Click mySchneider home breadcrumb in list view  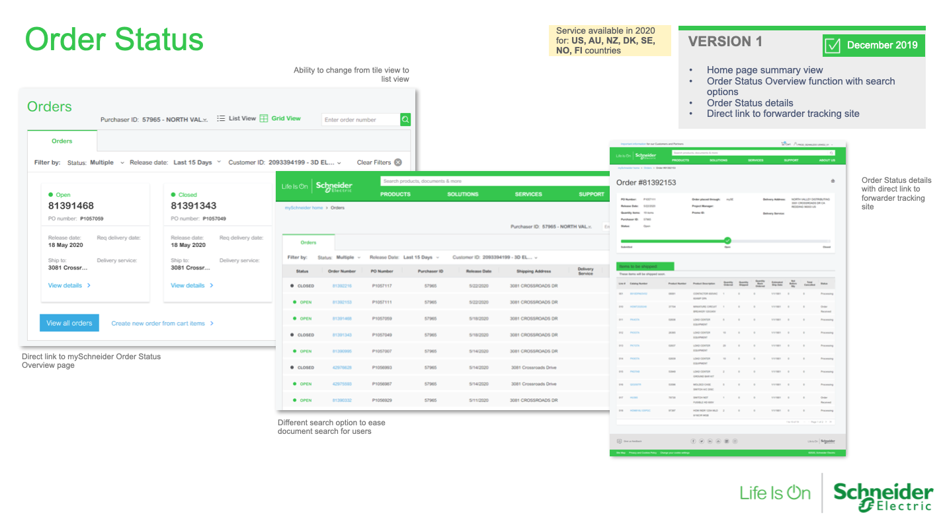pyautogui.click(x=304, y=208)
